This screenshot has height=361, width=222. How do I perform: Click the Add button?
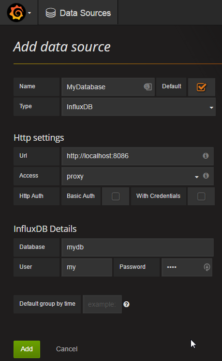coord(27,349)
